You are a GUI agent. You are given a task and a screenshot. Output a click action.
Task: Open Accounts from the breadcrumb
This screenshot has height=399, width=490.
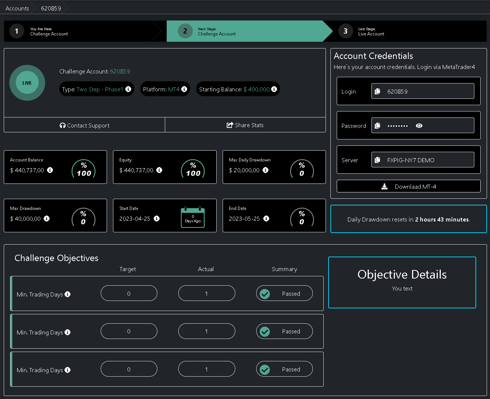tap(17, 8)
